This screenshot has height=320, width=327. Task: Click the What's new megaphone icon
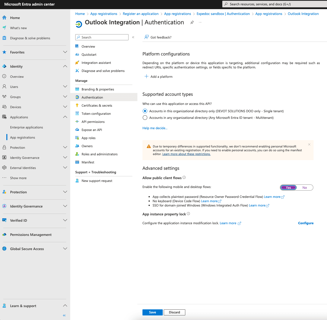pos(4,28)
